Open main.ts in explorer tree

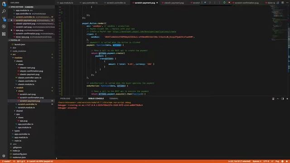(18, 141)
